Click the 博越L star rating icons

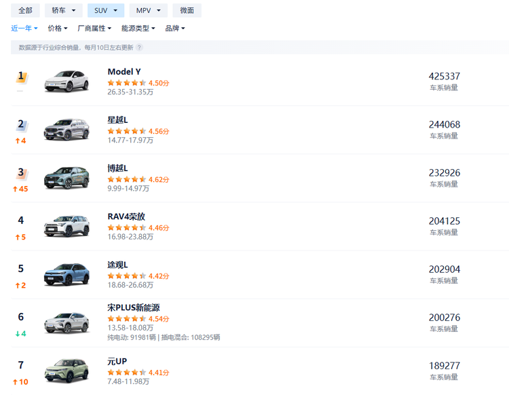[x=127, y=180]
